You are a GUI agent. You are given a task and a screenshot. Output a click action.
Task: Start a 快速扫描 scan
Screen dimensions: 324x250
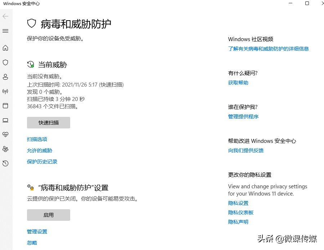(49, 123)
